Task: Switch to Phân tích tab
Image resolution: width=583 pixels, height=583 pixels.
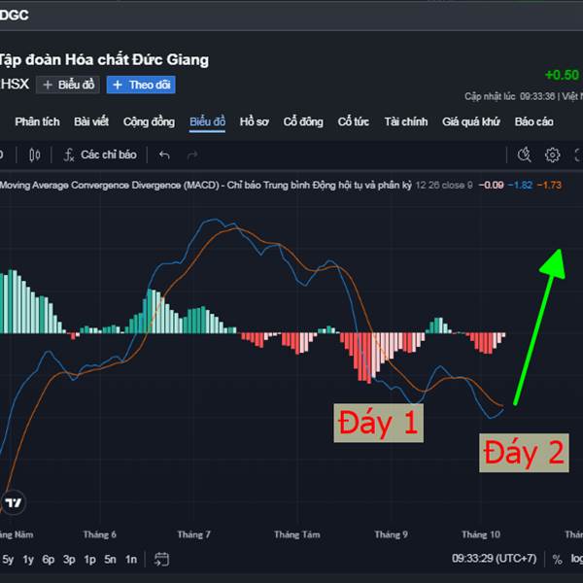Action: (37, 122)
